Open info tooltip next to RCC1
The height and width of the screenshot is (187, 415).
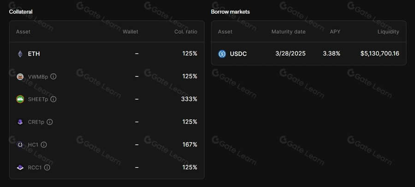coord(47,167)
